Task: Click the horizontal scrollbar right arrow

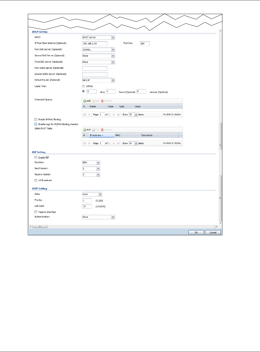Action: pos(217,226)
